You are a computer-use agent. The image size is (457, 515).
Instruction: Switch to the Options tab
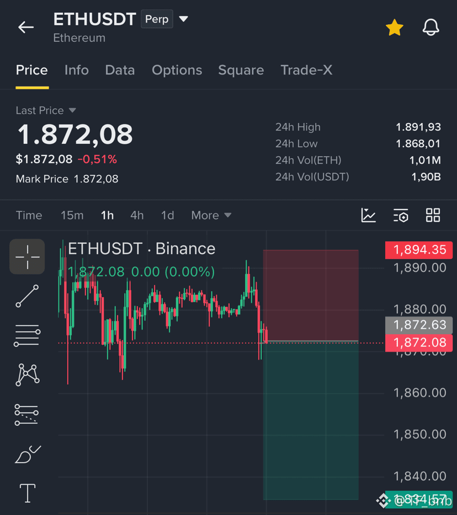click(x=177, y=70)
